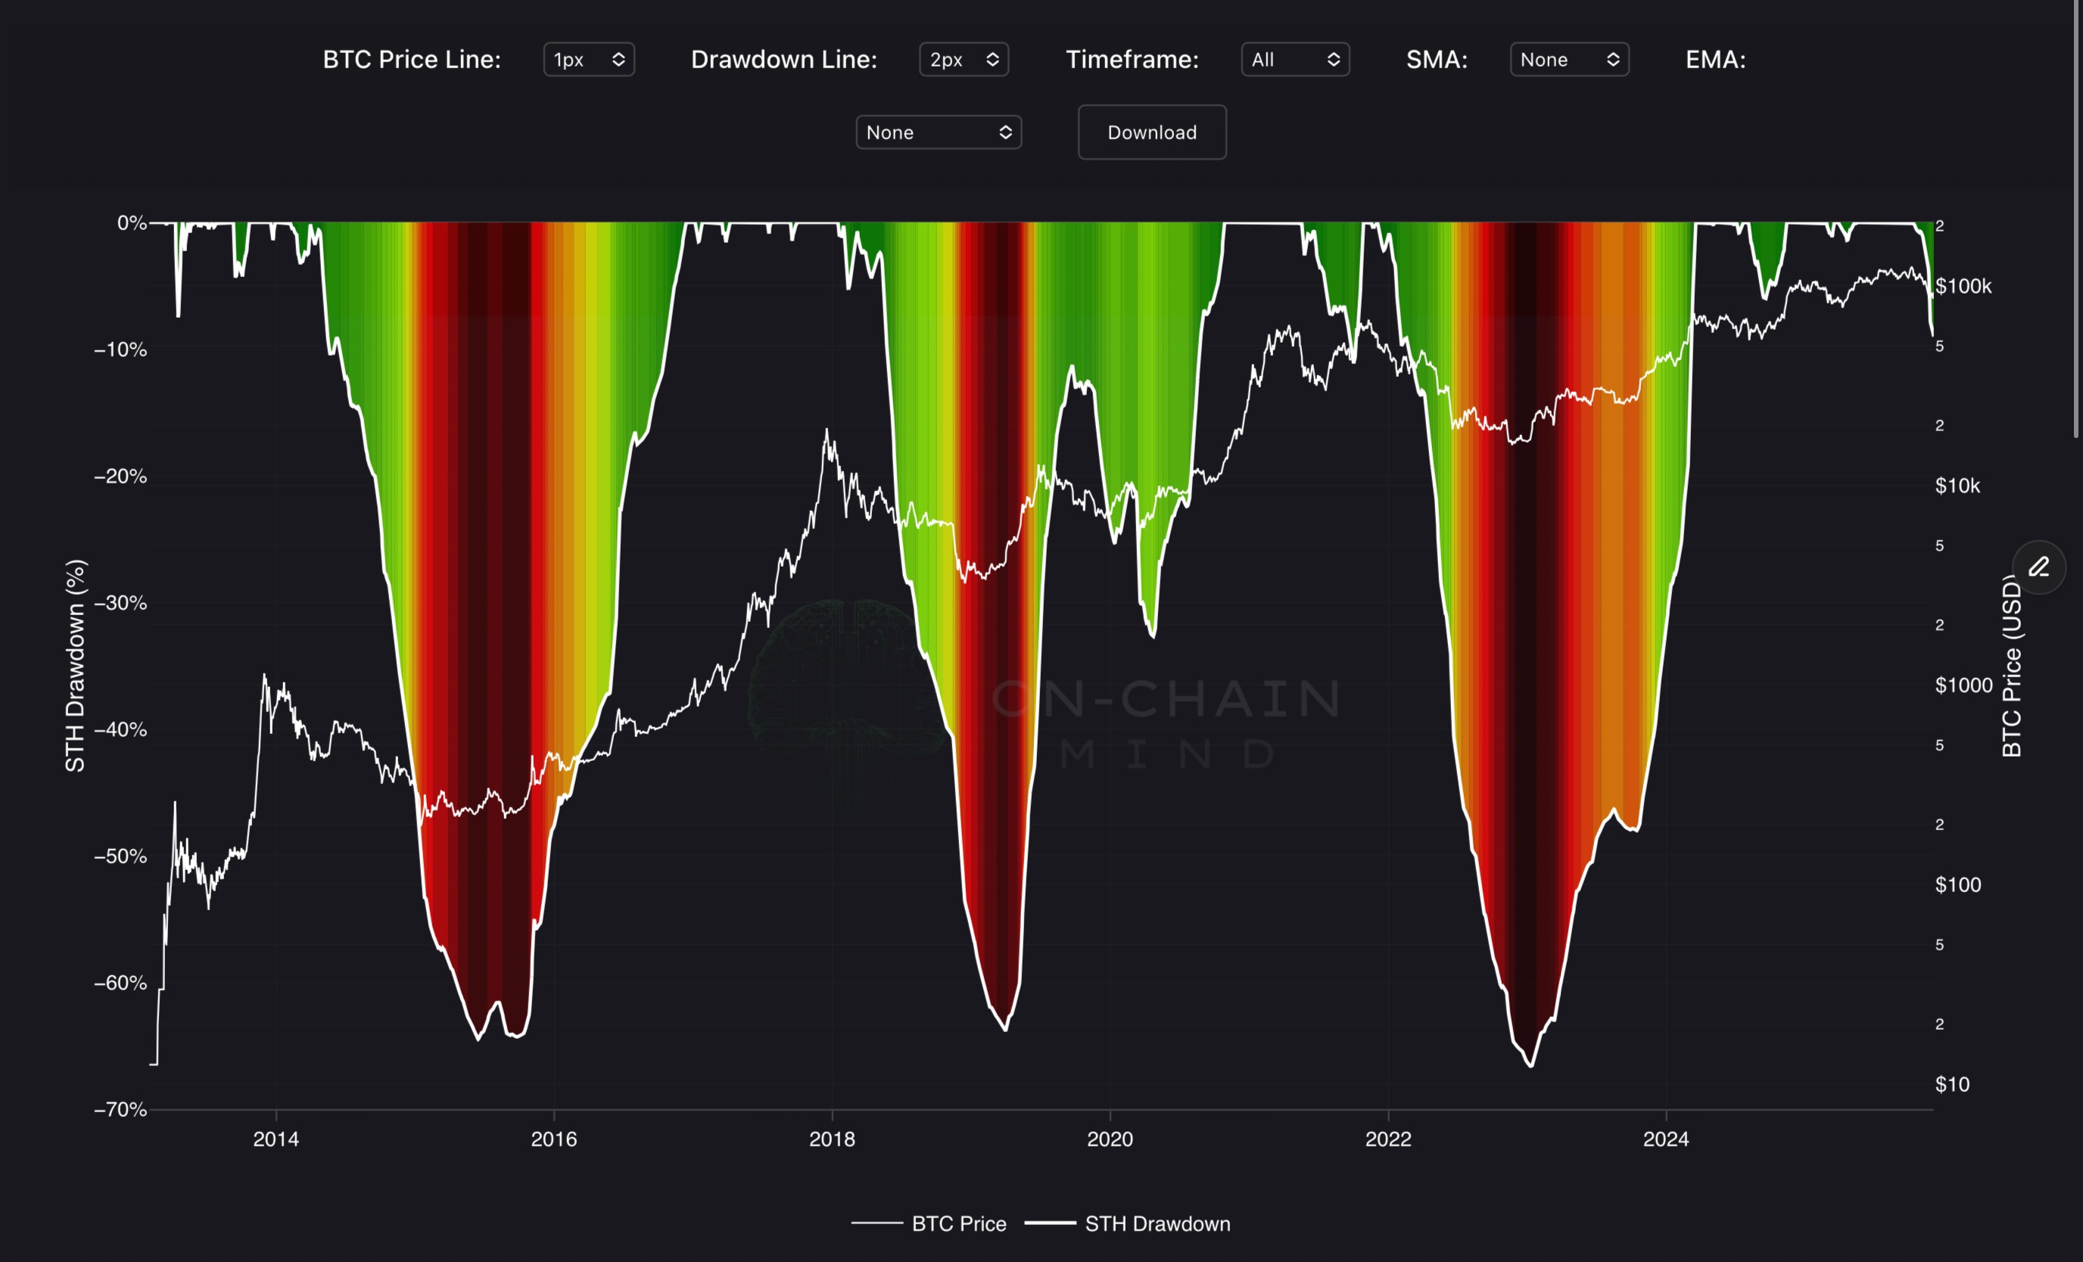
Task: Click the BTC Price Line stepper arrows
Action: pos(618,60)
